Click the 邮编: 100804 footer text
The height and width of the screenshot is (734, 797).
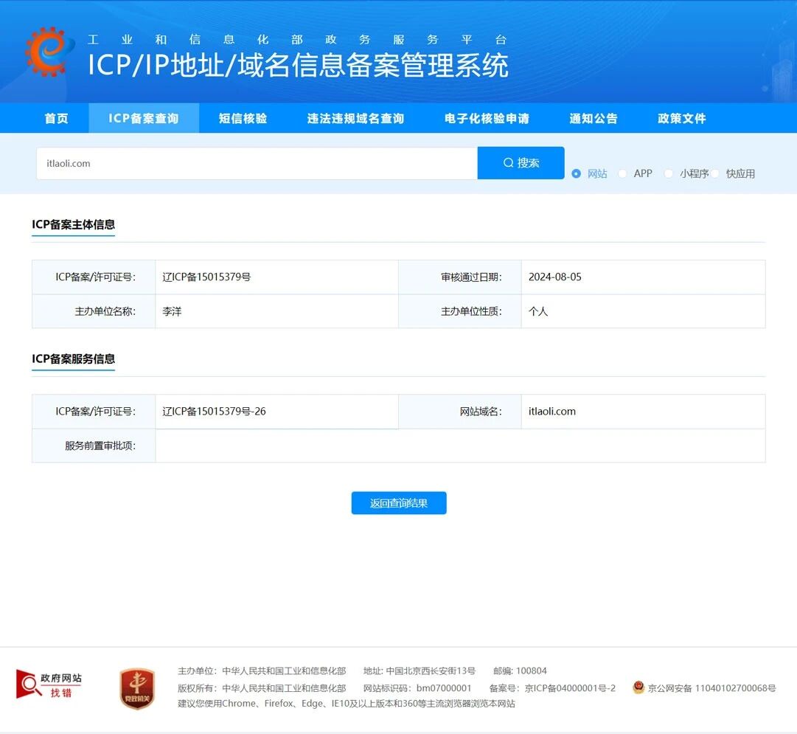click(x=520, y=671)
